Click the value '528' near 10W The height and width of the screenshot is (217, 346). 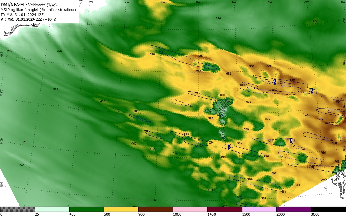coord(152,54)
